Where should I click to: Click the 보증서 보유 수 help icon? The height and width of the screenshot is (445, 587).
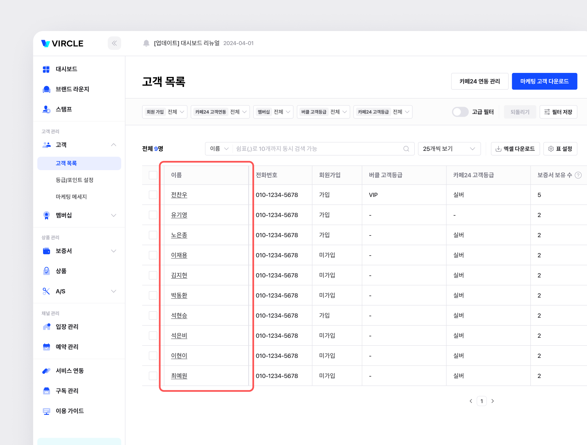pos(578,175)
